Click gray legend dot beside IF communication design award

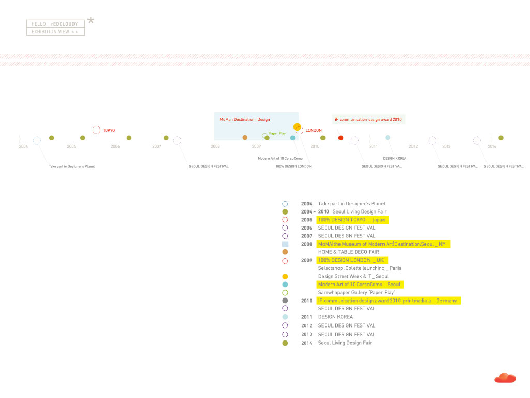coord(285,301)
